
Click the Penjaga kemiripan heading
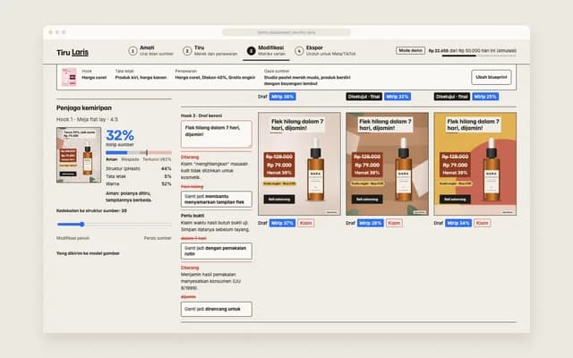point(84,107)
